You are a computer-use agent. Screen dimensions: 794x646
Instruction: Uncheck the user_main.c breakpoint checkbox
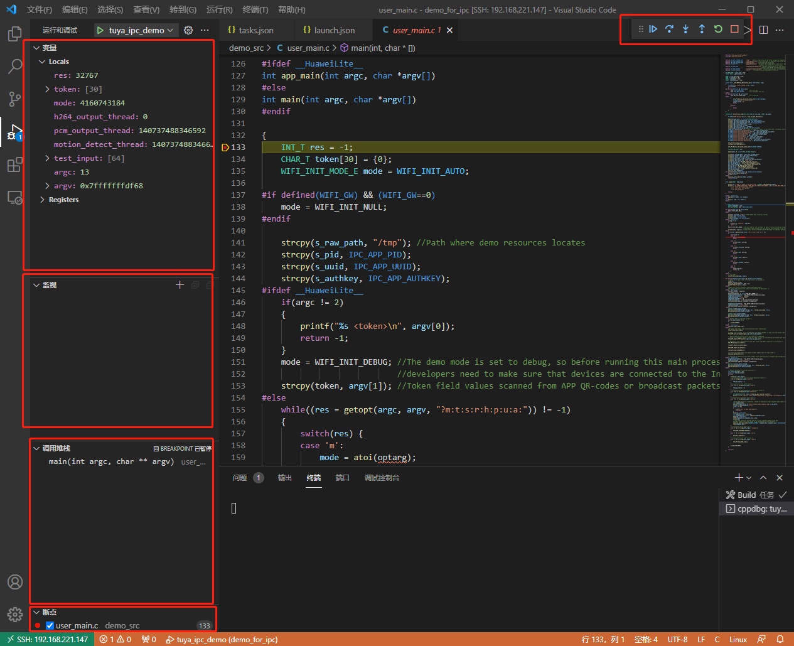49,625
